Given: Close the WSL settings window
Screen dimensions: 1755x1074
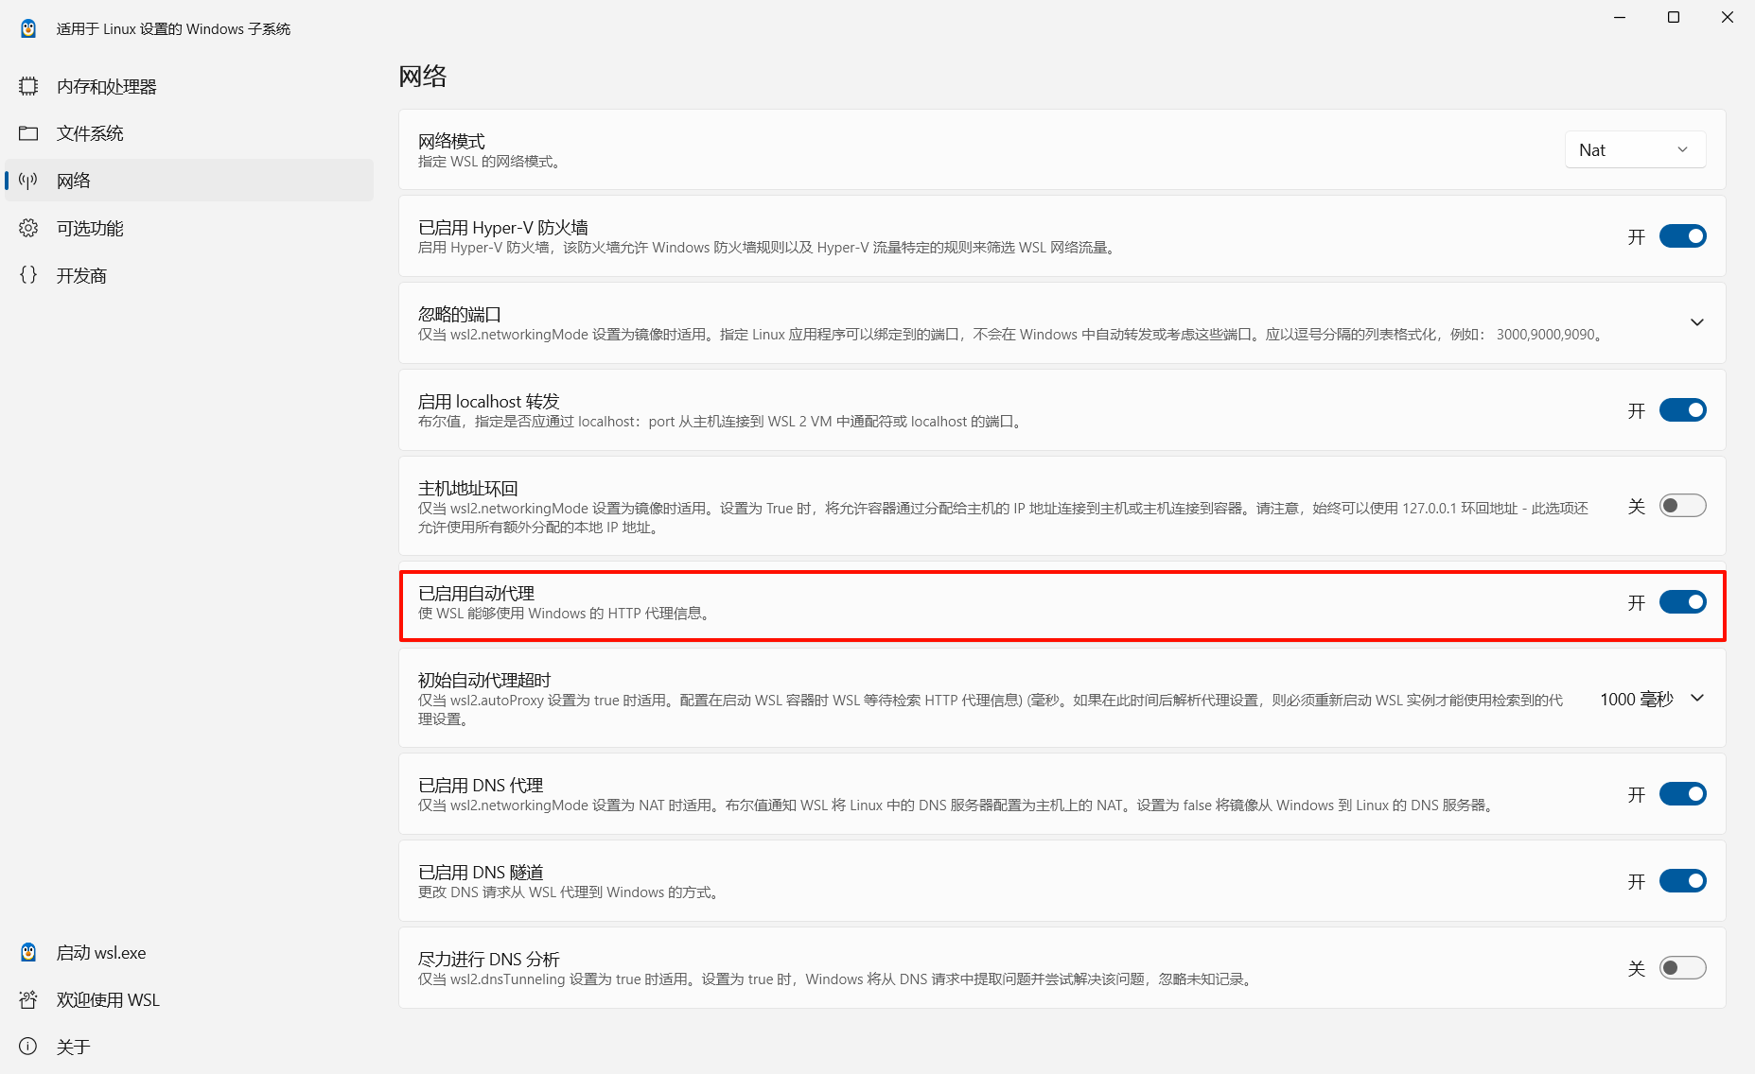Looking at the screenshot, I should (1728, 17).
